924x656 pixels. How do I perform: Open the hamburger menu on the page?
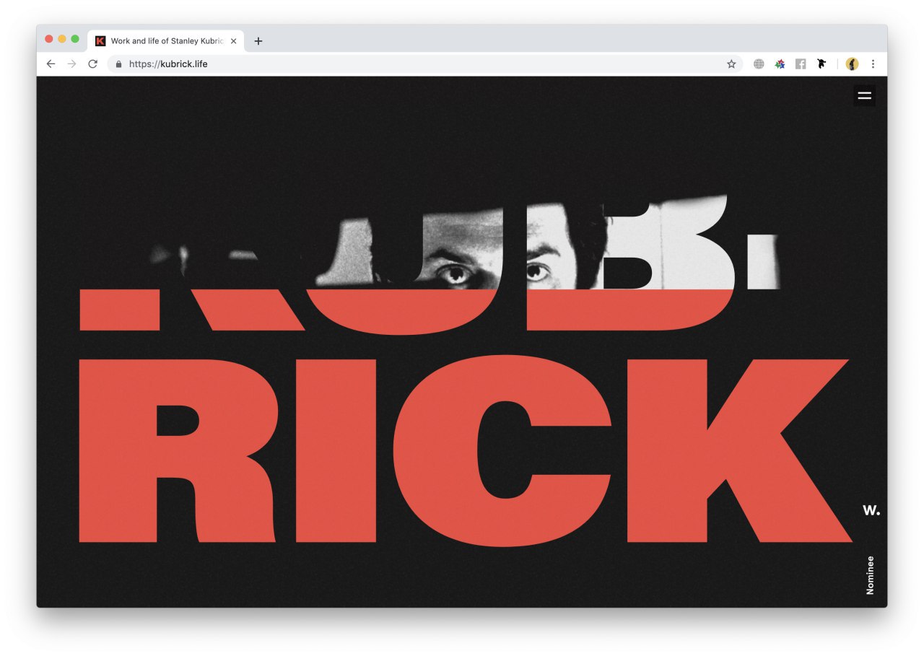click(x=864, y=95)
